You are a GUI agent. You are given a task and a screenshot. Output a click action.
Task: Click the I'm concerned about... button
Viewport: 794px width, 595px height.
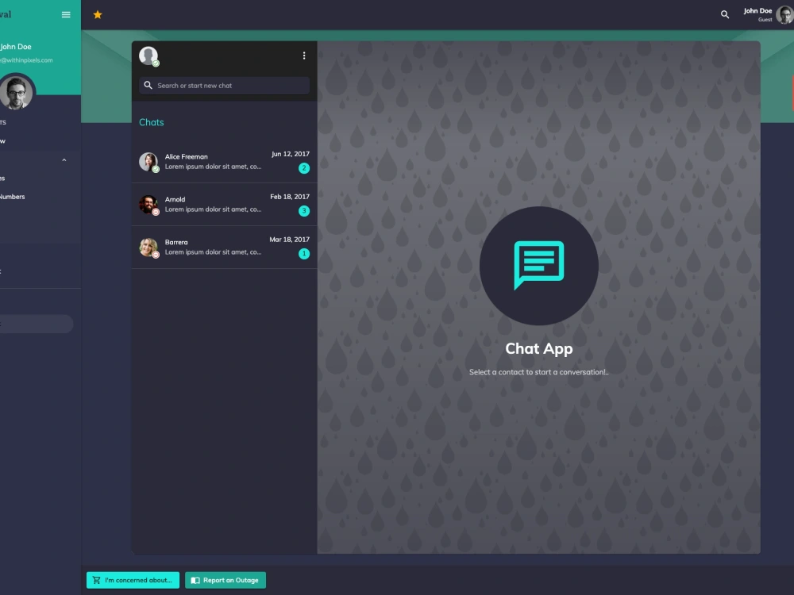[133, 580]
